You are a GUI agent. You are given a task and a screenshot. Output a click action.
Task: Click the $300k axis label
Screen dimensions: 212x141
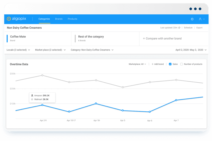click(x=12, y=74)
